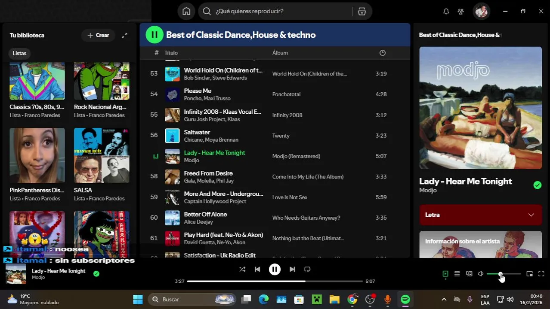Toggle the Now Playing view
550x309 pixels.
point(445,274)
